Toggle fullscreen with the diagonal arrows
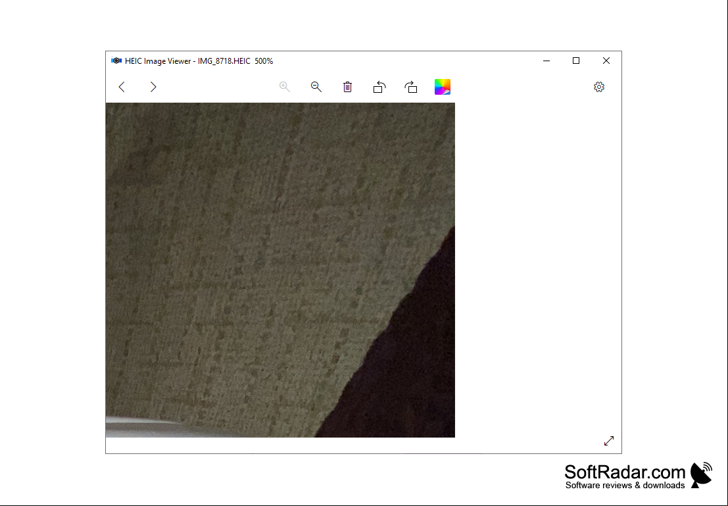Screen dimensions: 728x506 pyautogui.click(x=609, y=440)
